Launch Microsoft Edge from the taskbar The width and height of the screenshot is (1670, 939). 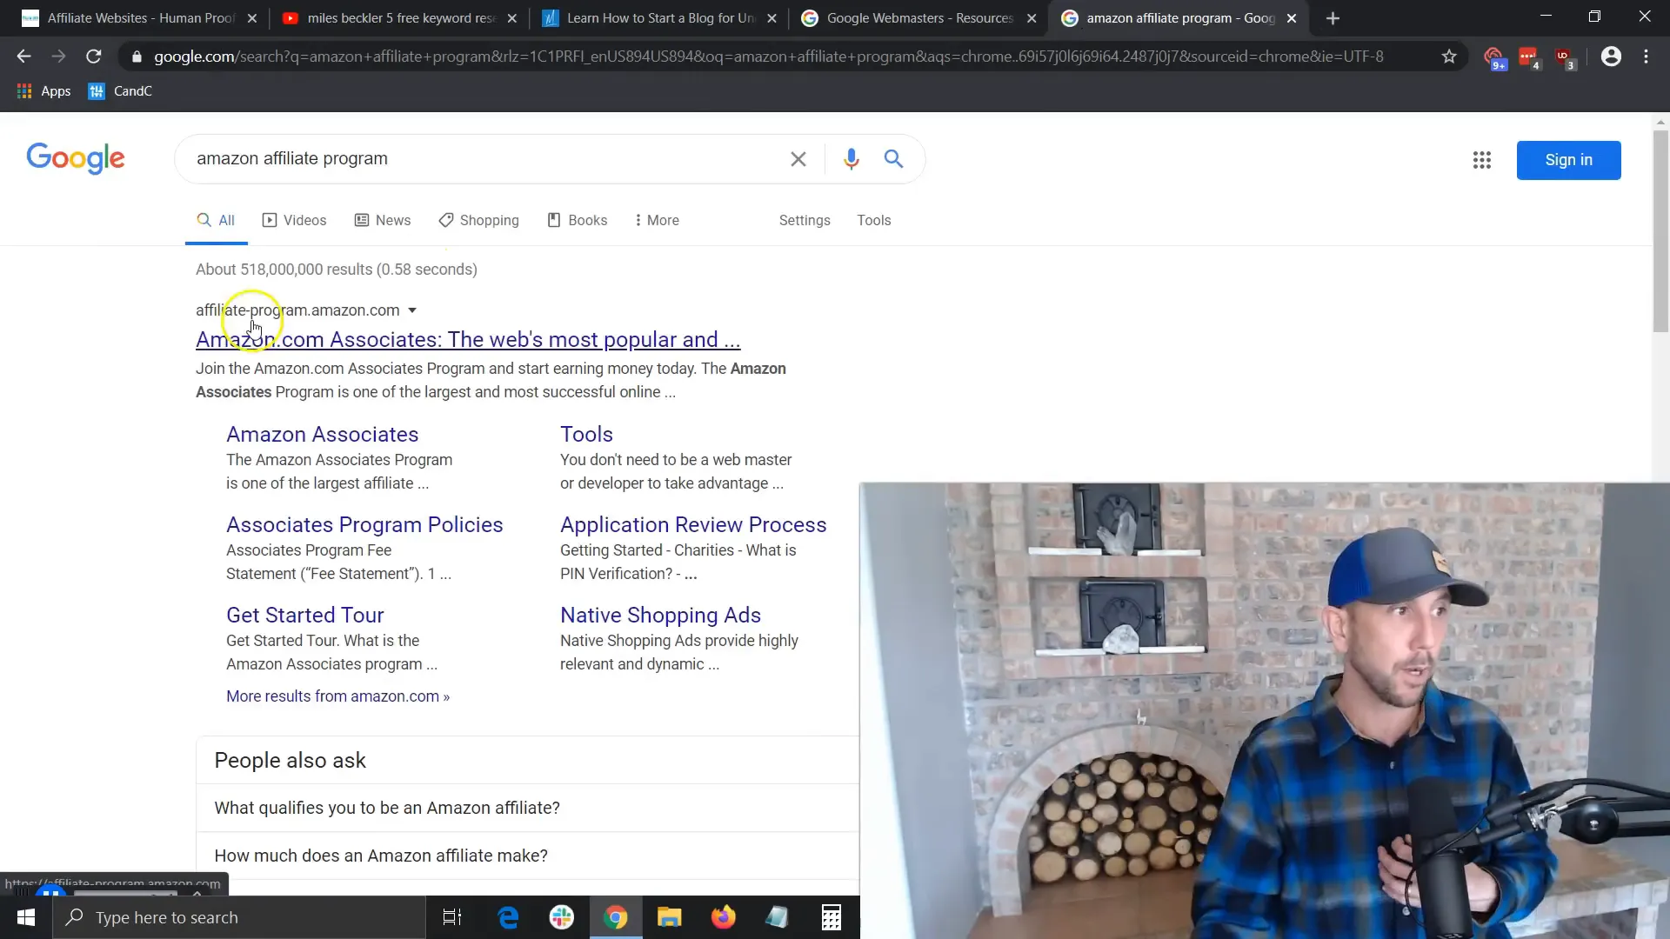click(x=508, y=917)
